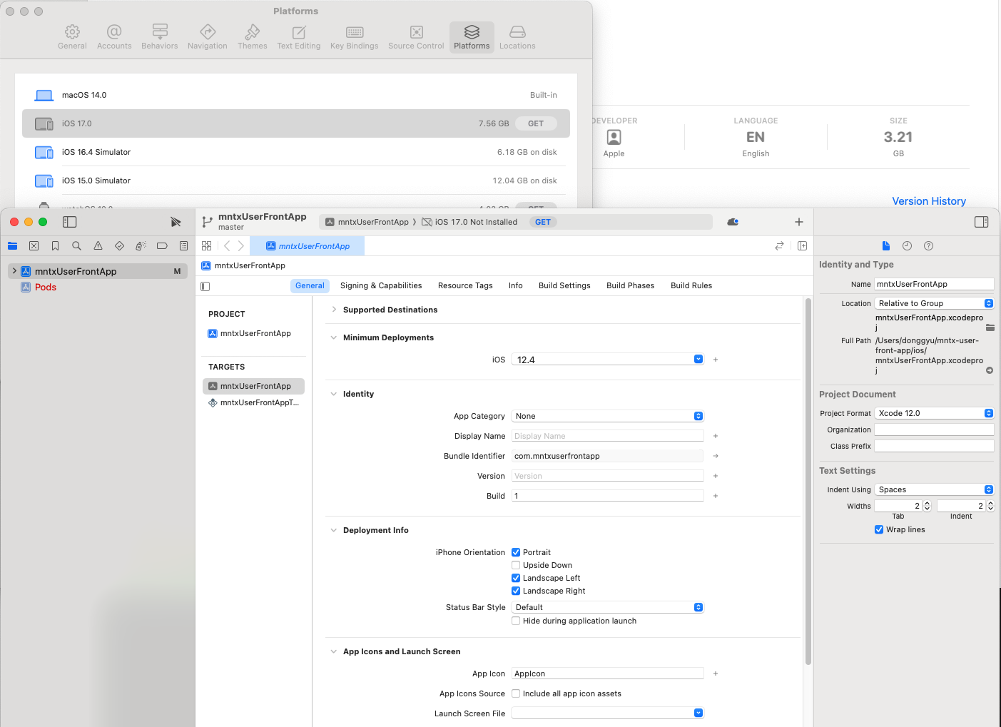Image resolution: width=1001 pixels, height=727 pixels.
Task: Open the Signing & Capabilities tab
Action: [381, 285]
